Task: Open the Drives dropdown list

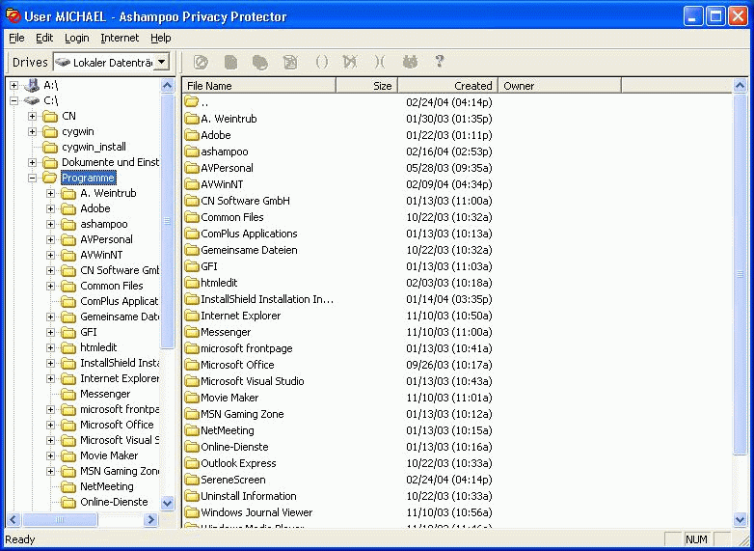Action: coord(162,62)
